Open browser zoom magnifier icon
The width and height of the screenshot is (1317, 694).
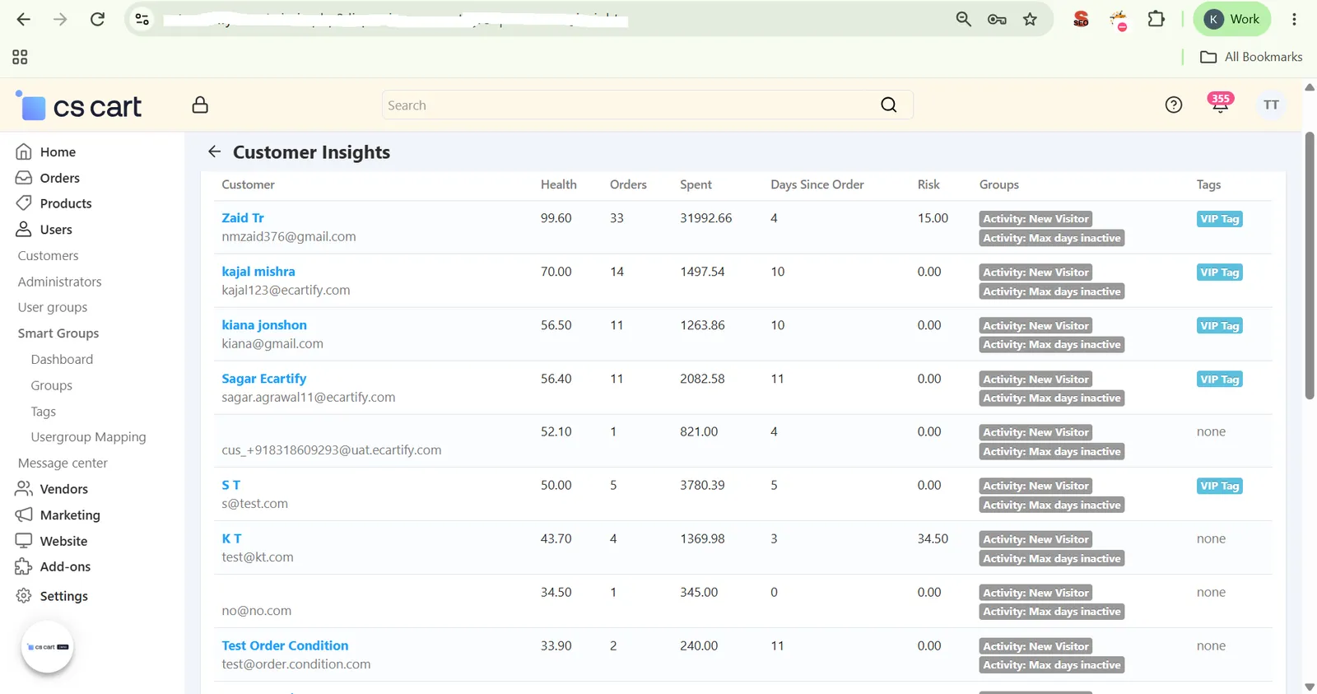(x=963, y=19)
